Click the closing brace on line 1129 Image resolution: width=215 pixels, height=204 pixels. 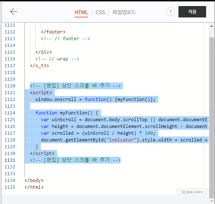[x=37, y=147]
